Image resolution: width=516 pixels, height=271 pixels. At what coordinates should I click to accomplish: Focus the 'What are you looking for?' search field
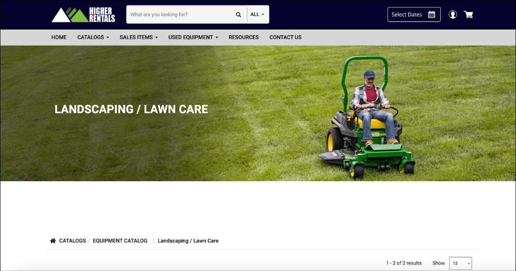point(181,15)
